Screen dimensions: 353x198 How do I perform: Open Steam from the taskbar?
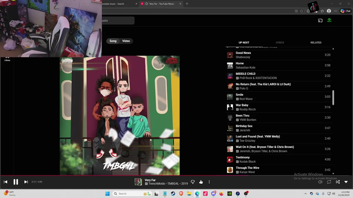(173, 194)
